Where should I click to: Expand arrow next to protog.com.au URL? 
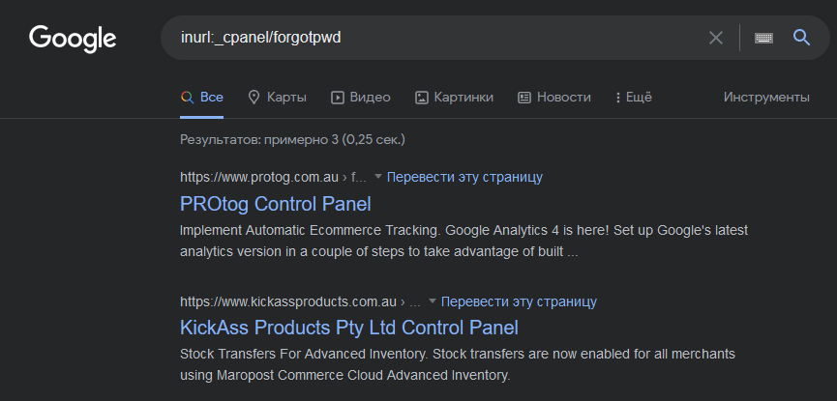pyautogui.click(x=378, y=177)
